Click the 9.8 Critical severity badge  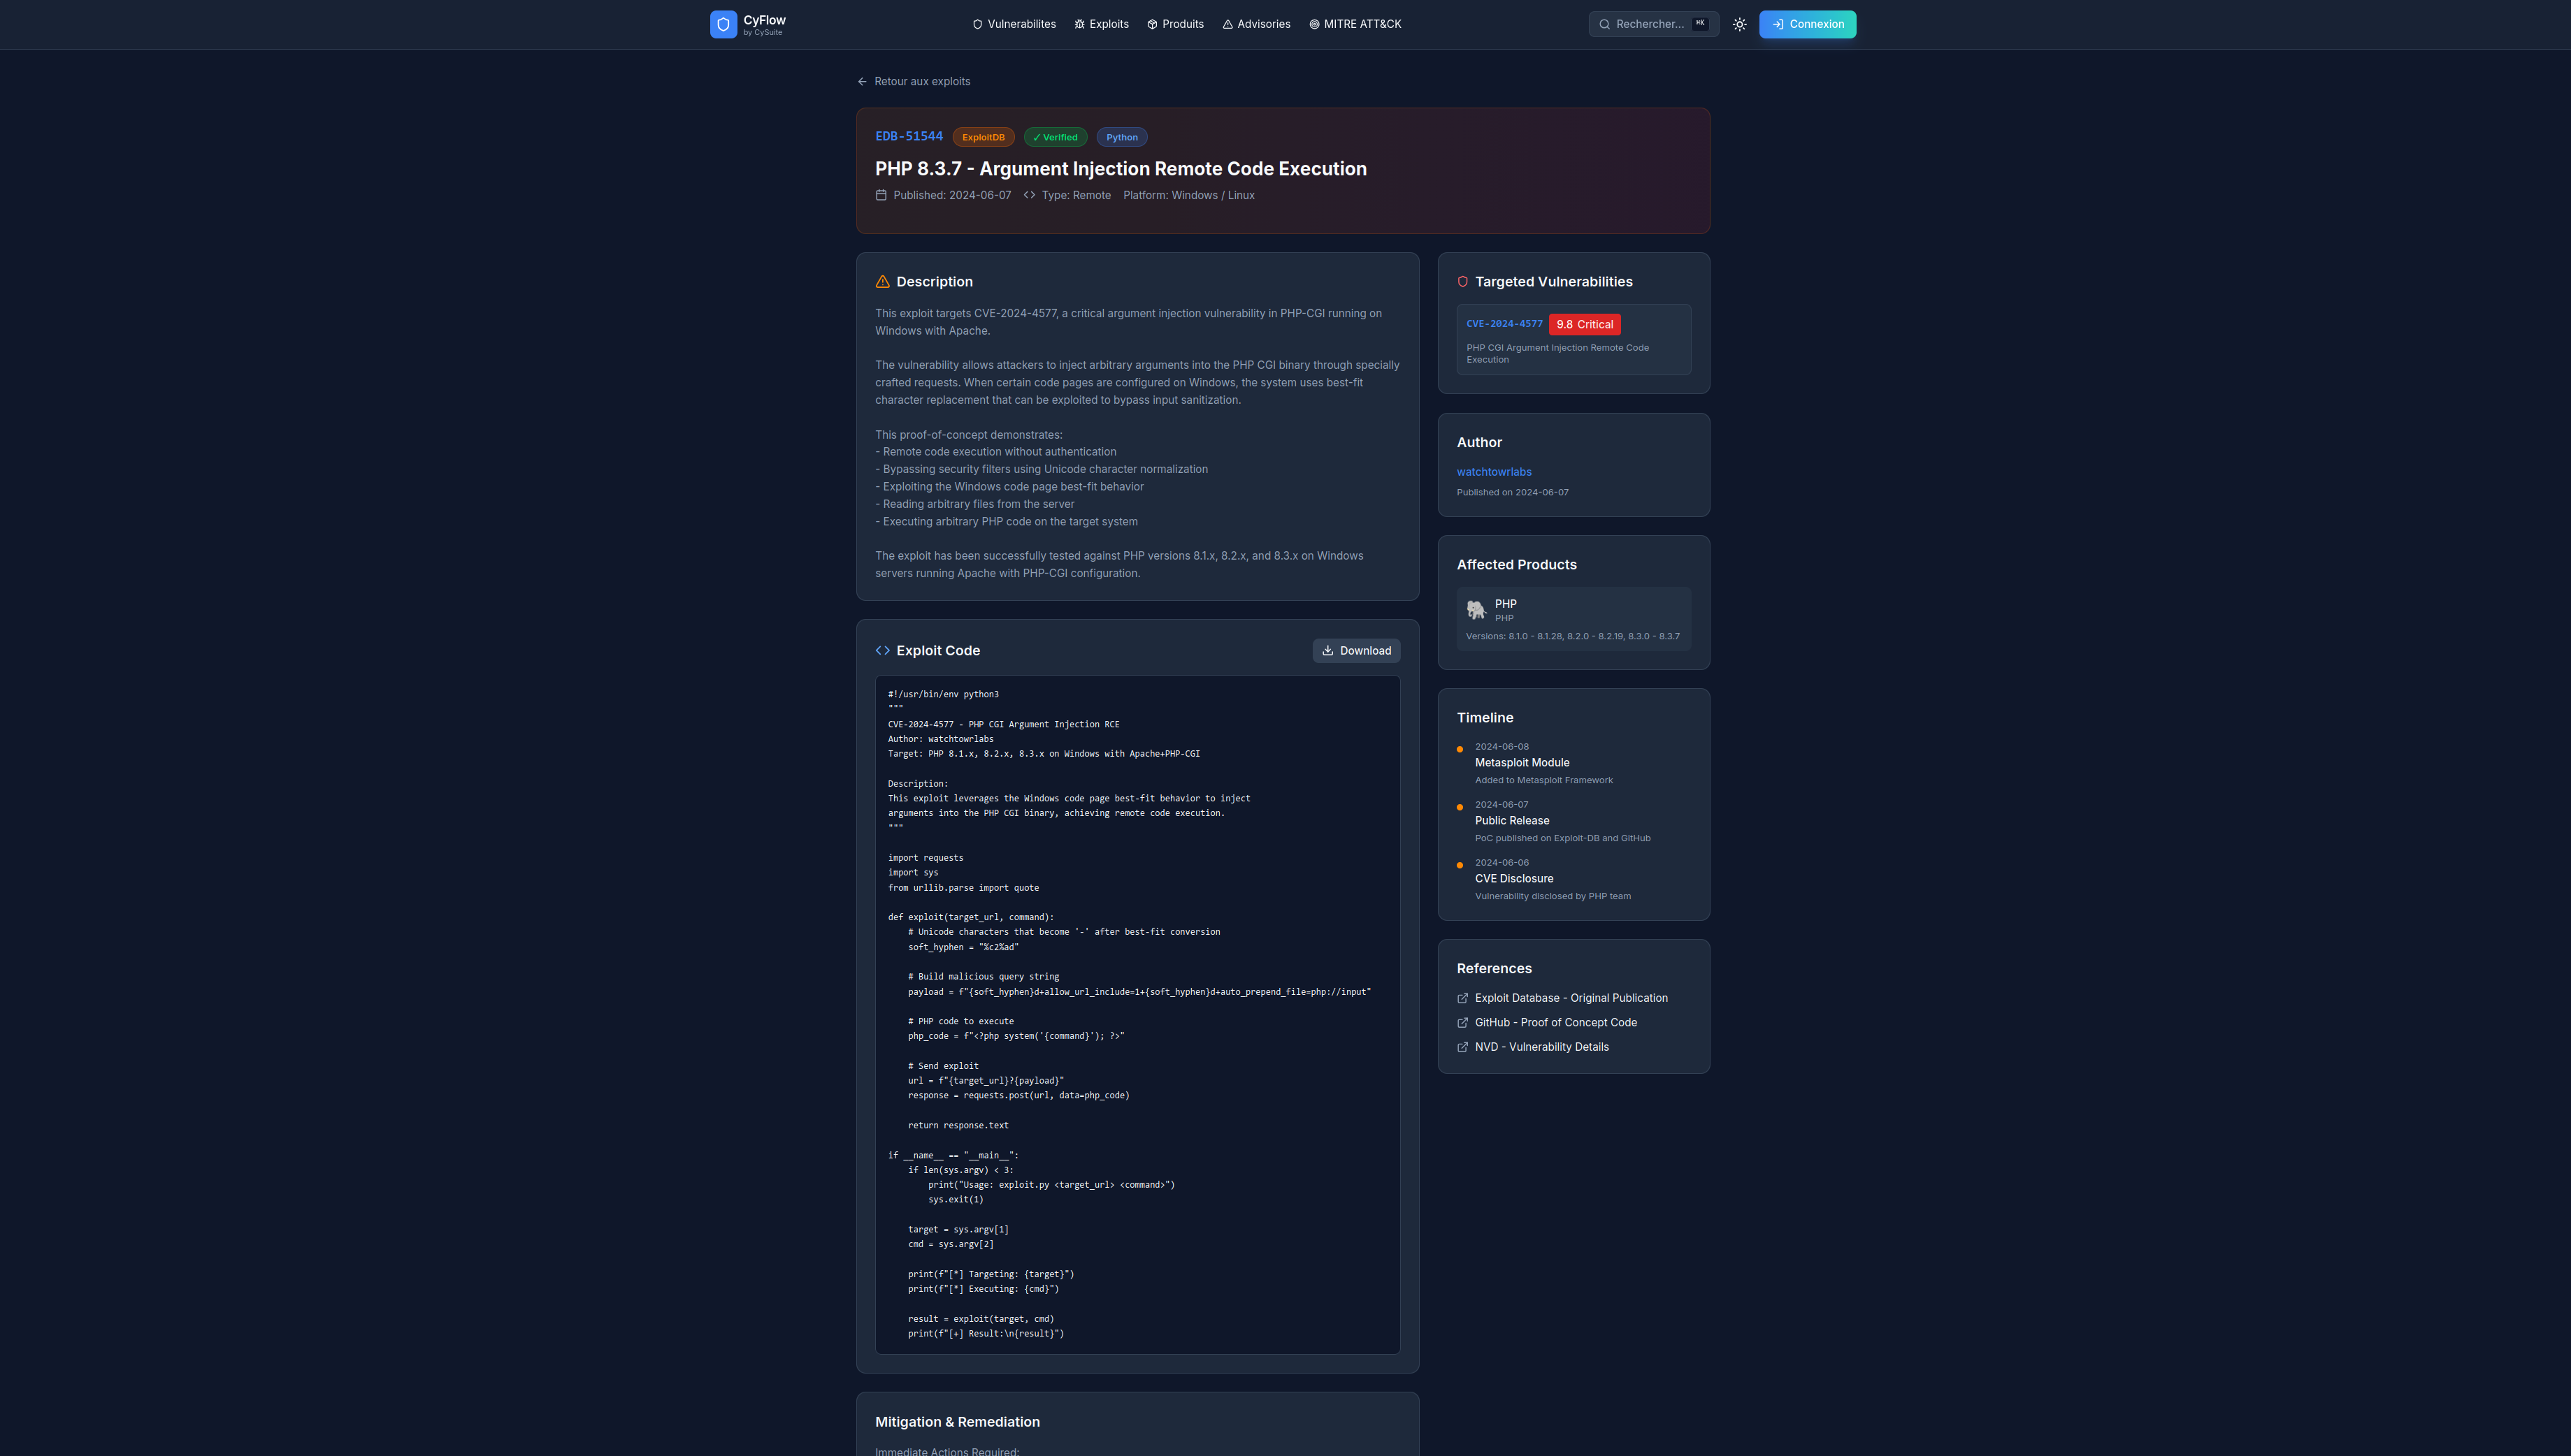1583,325
